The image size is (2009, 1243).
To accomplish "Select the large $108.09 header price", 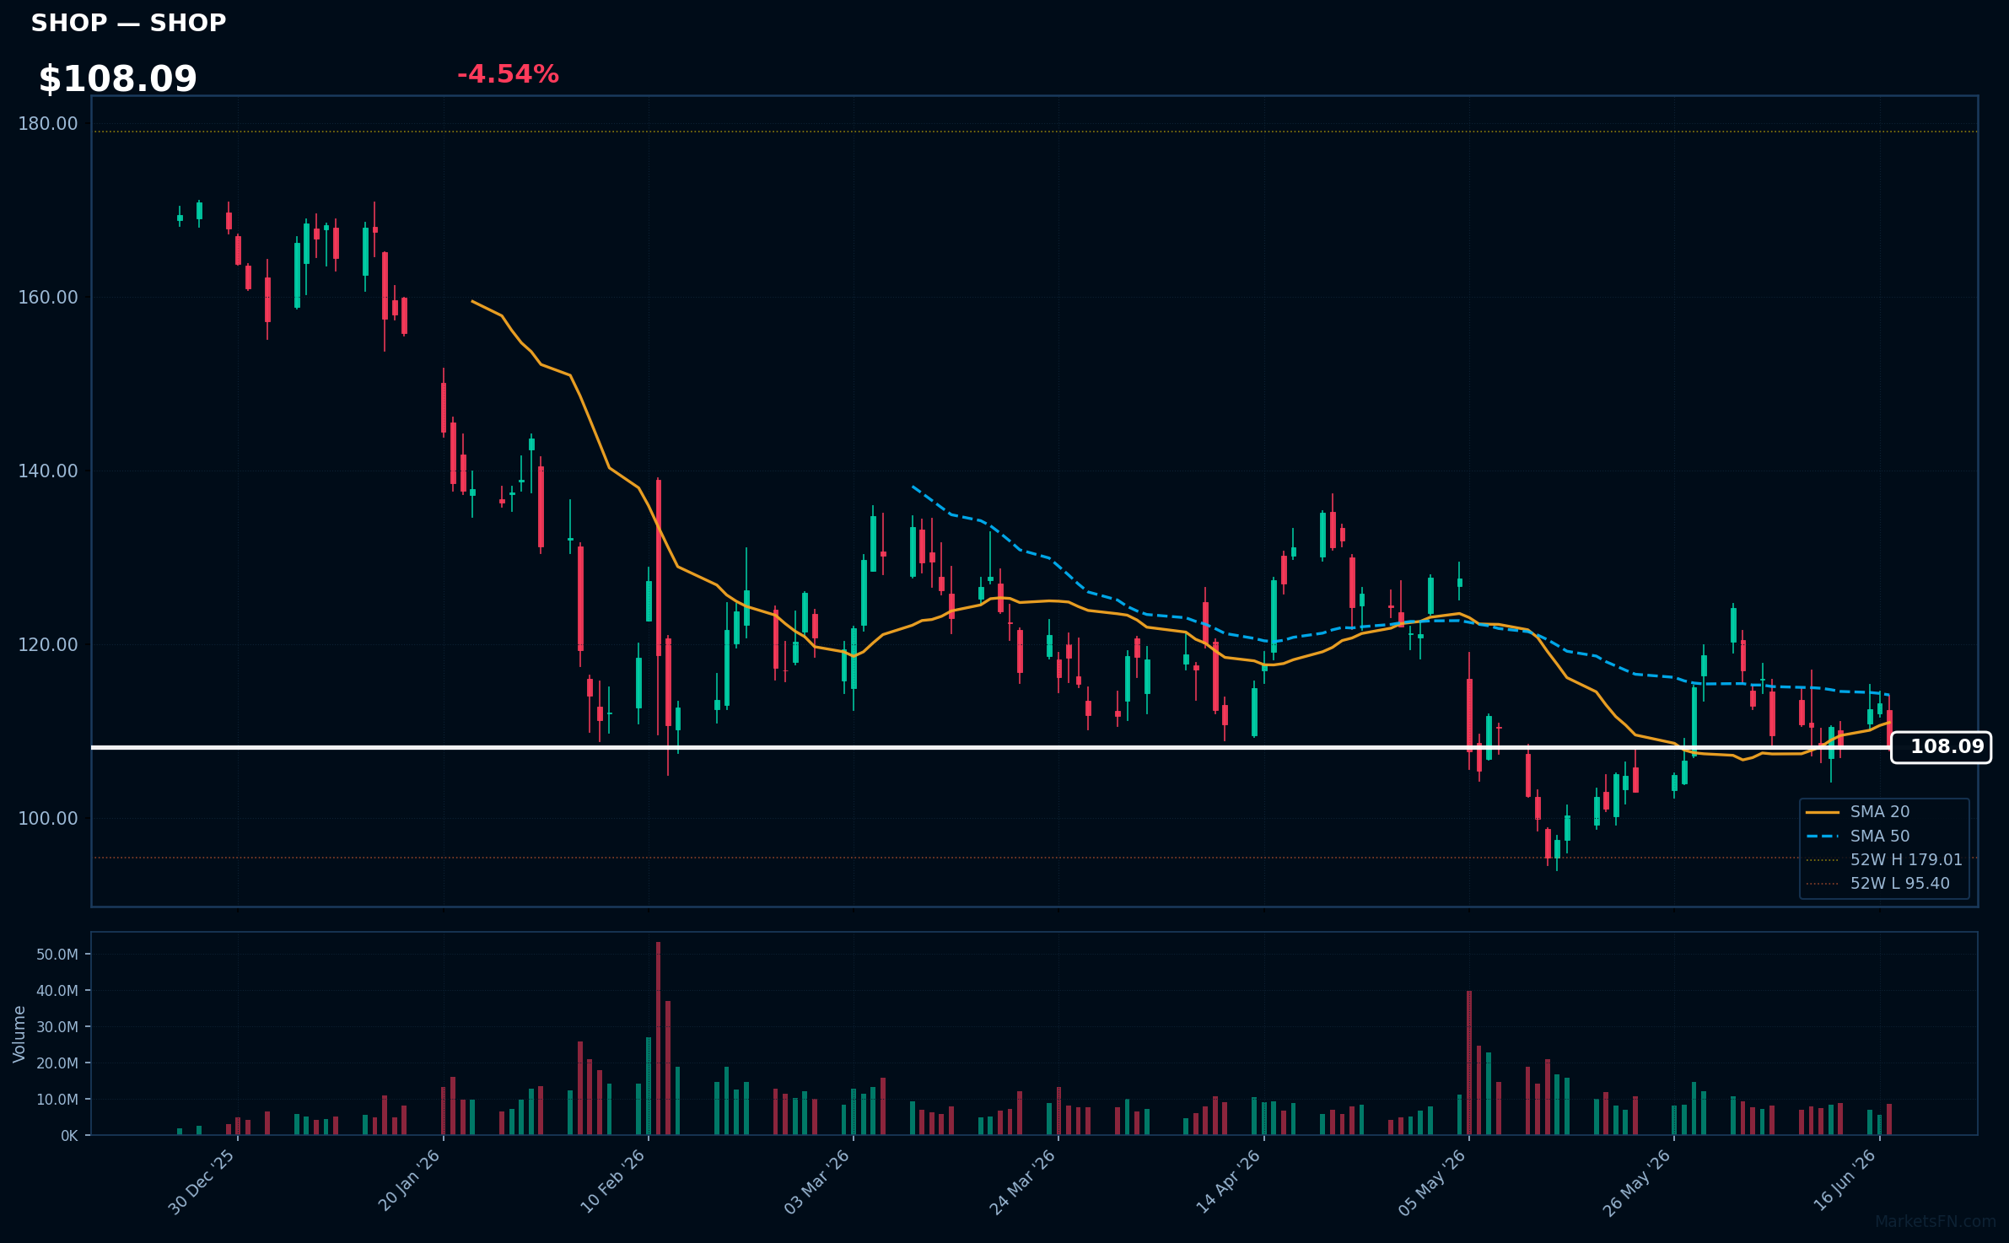I will pos(117,79).
